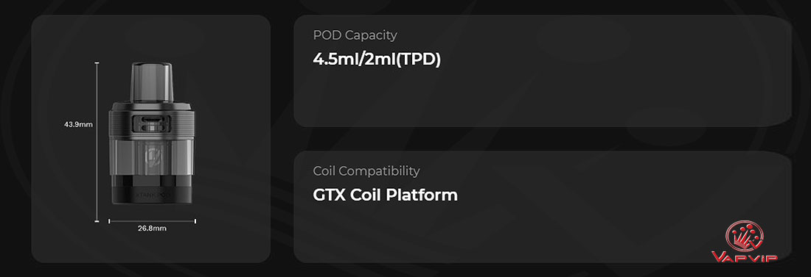This screenshot has width=811, height=277.
Task: Click the coil visible inside the tank
Action: tap(152, 157)
